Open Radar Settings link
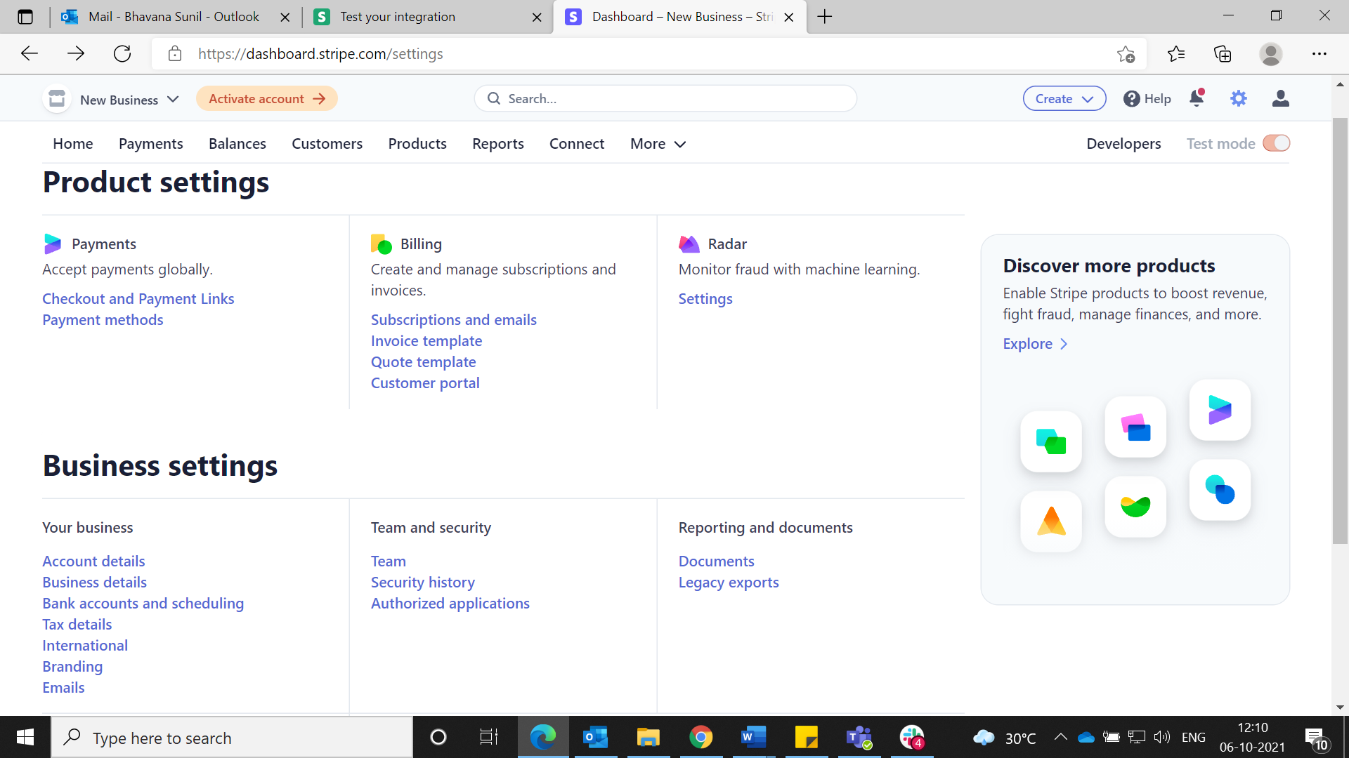This screenshot has width=1349, height=758. (x=705, y=299)
